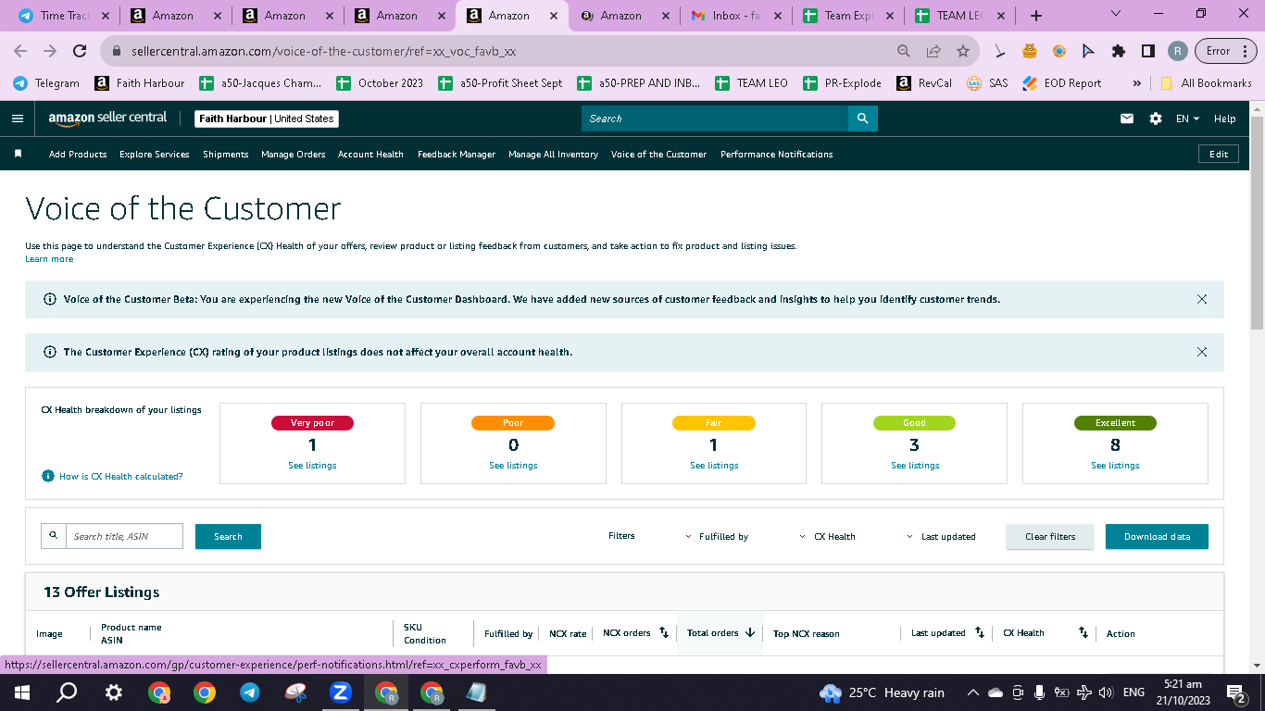
Task: Open the Shipments menu item
Action: click(226, 155)
